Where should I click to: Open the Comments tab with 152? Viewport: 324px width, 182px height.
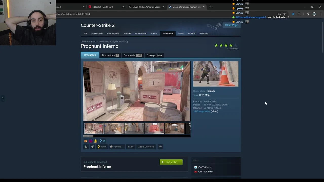pos(133,55)
